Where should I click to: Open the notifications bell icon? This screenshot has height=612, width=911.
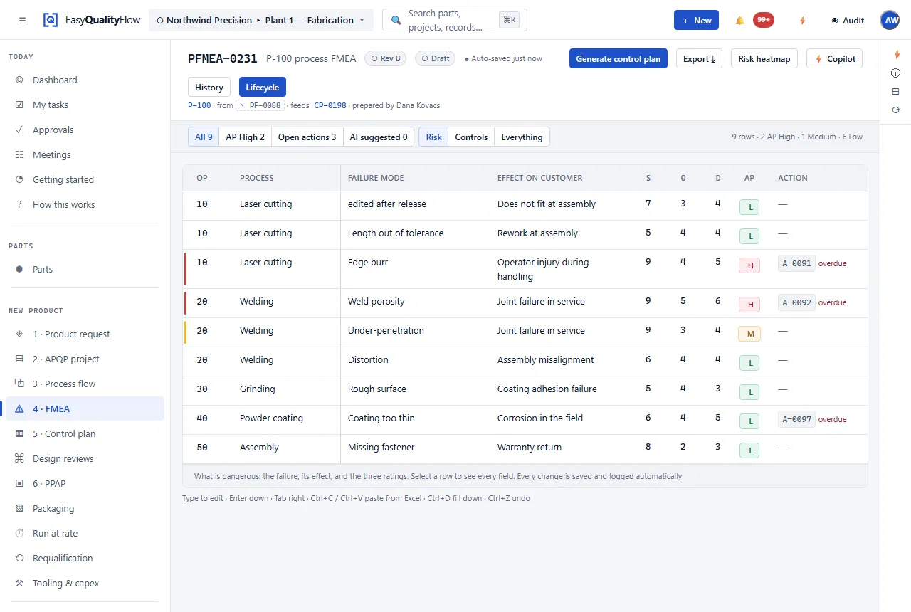tap(739, 21)
